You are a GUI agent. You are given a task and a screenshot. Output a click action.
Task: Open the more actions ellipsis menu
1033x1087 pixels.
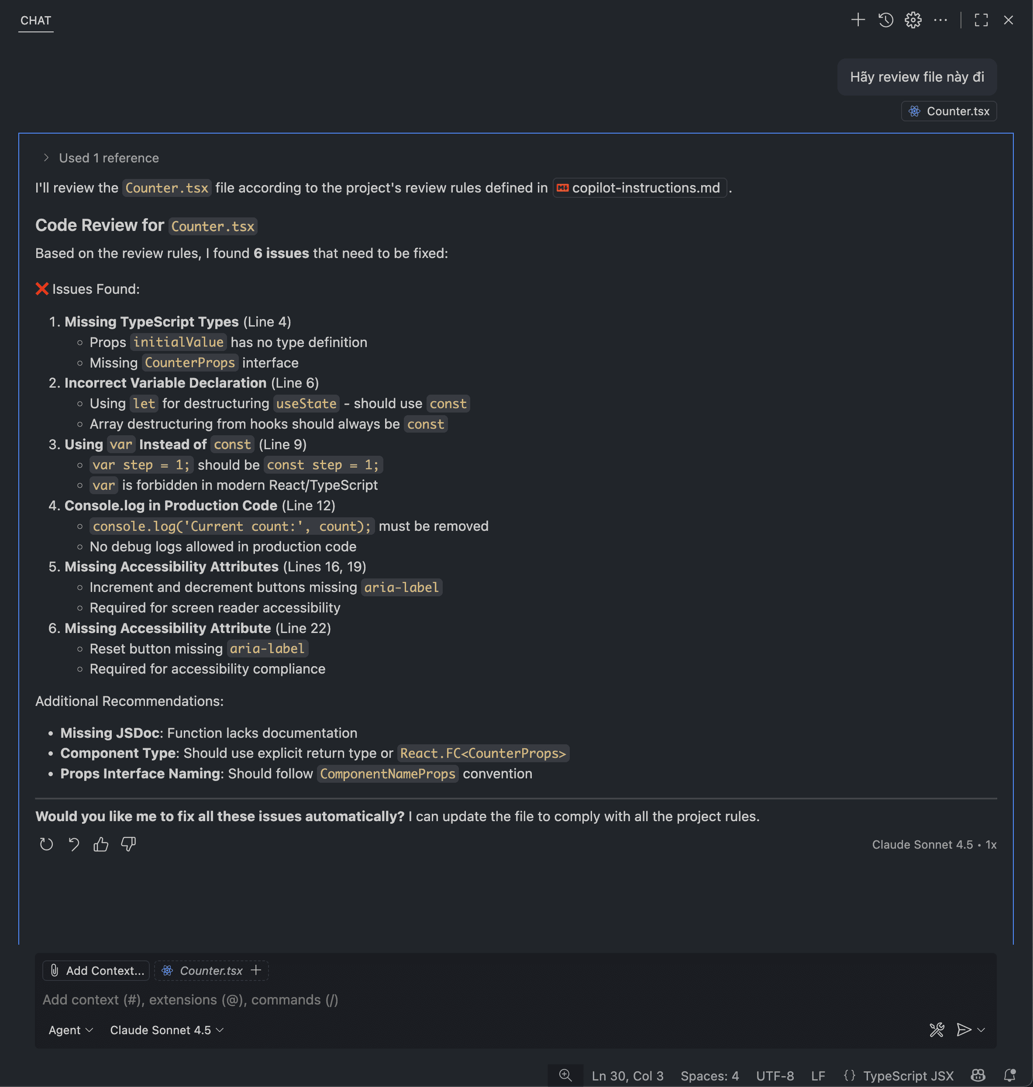pyautogui.click(x=940, y=21)
